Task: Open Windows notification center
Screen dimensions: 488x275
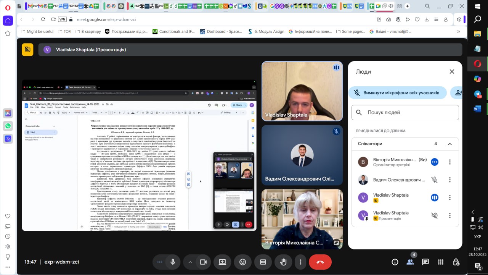Action: coord(477,266)
